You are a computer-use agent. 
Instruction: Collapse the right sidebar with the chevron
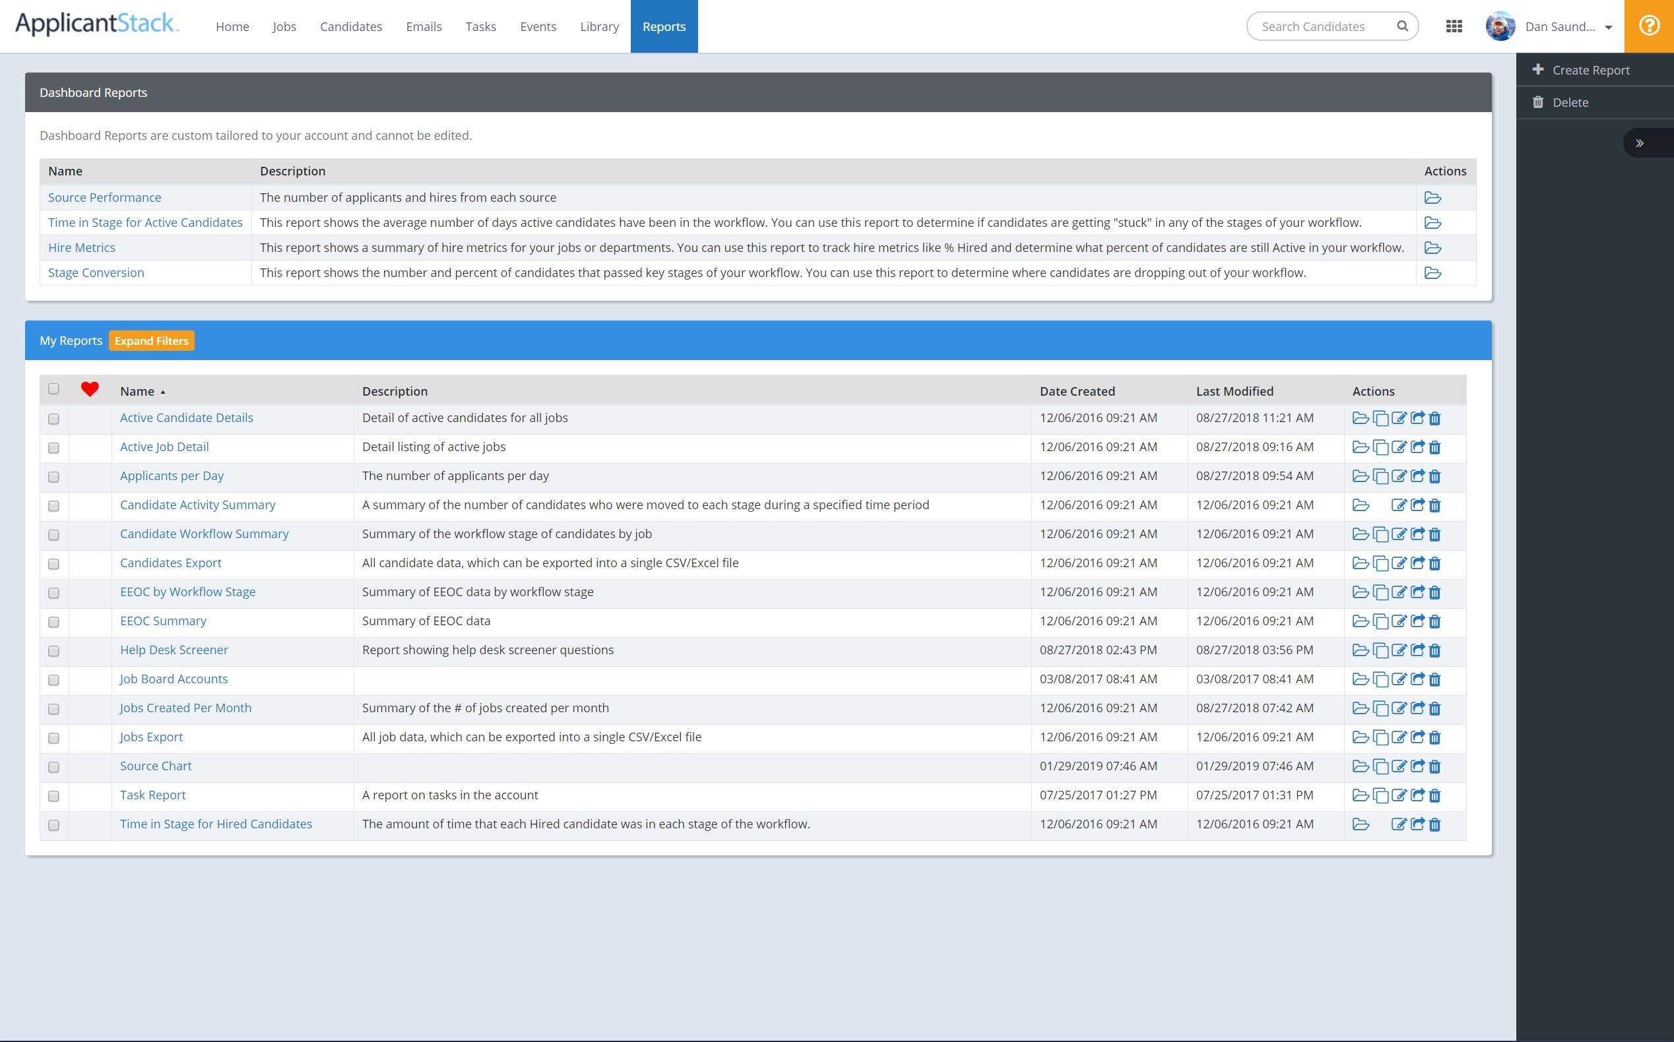click(1641, 142)
